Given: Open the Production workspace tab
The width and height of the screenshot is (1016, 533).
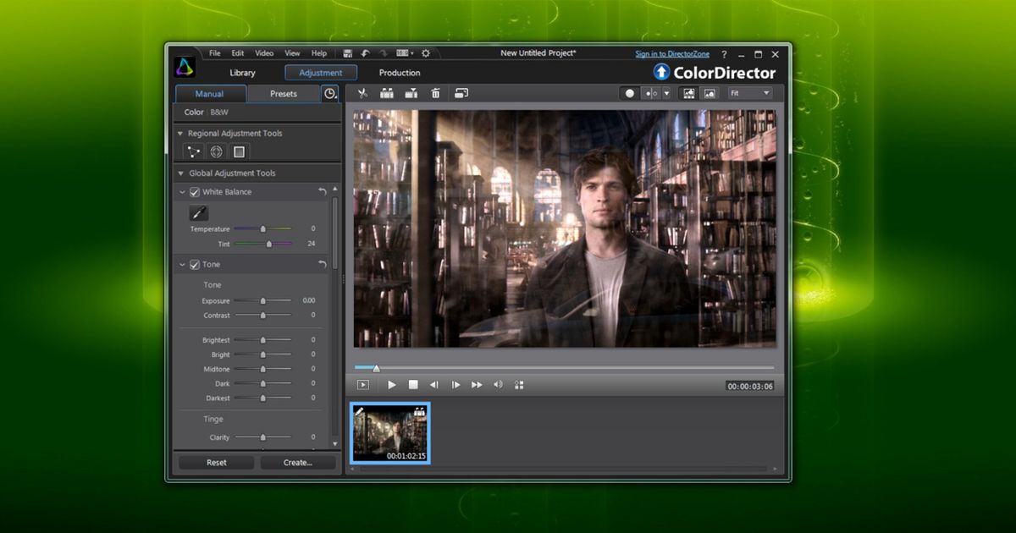Looking at the screenshot, I should [399, 73].
